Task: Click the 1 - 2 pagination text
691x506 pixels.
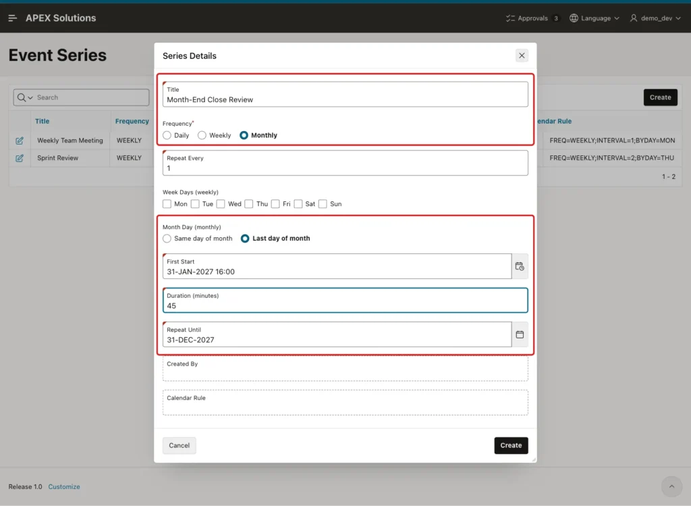Action: (x=669, y=177)
